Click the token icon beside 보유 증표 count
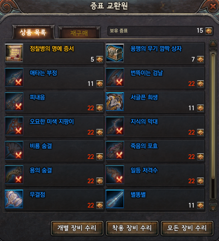The width and height of the screenshot is (219, 241). pos(209,31)
